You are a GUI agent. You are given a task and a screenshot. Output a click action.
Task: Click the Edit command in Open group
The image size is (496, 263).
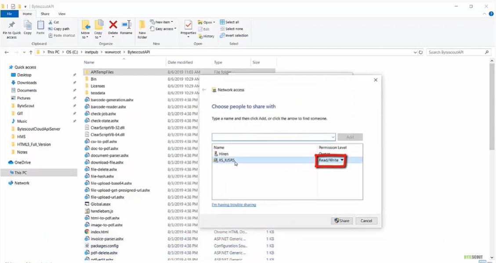(204, 29)
